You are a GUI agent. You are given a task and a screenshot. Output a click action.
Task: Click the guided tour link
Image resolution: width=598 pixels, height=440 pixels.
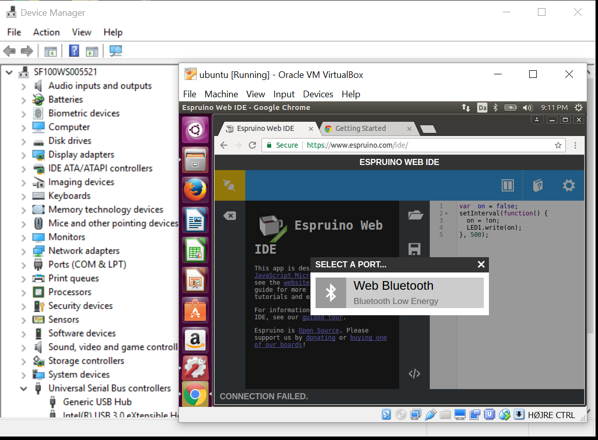tap(322, 317)
